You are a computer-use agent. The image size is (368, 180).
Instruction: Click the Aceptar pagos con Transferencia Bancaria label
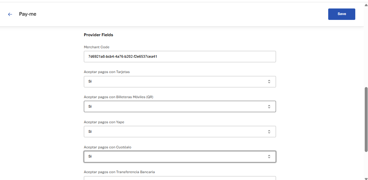coord(119,172)
